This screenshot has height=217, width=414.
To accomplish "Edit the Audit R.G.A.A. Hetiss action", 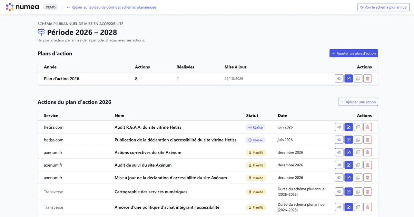I will (348, 127).
